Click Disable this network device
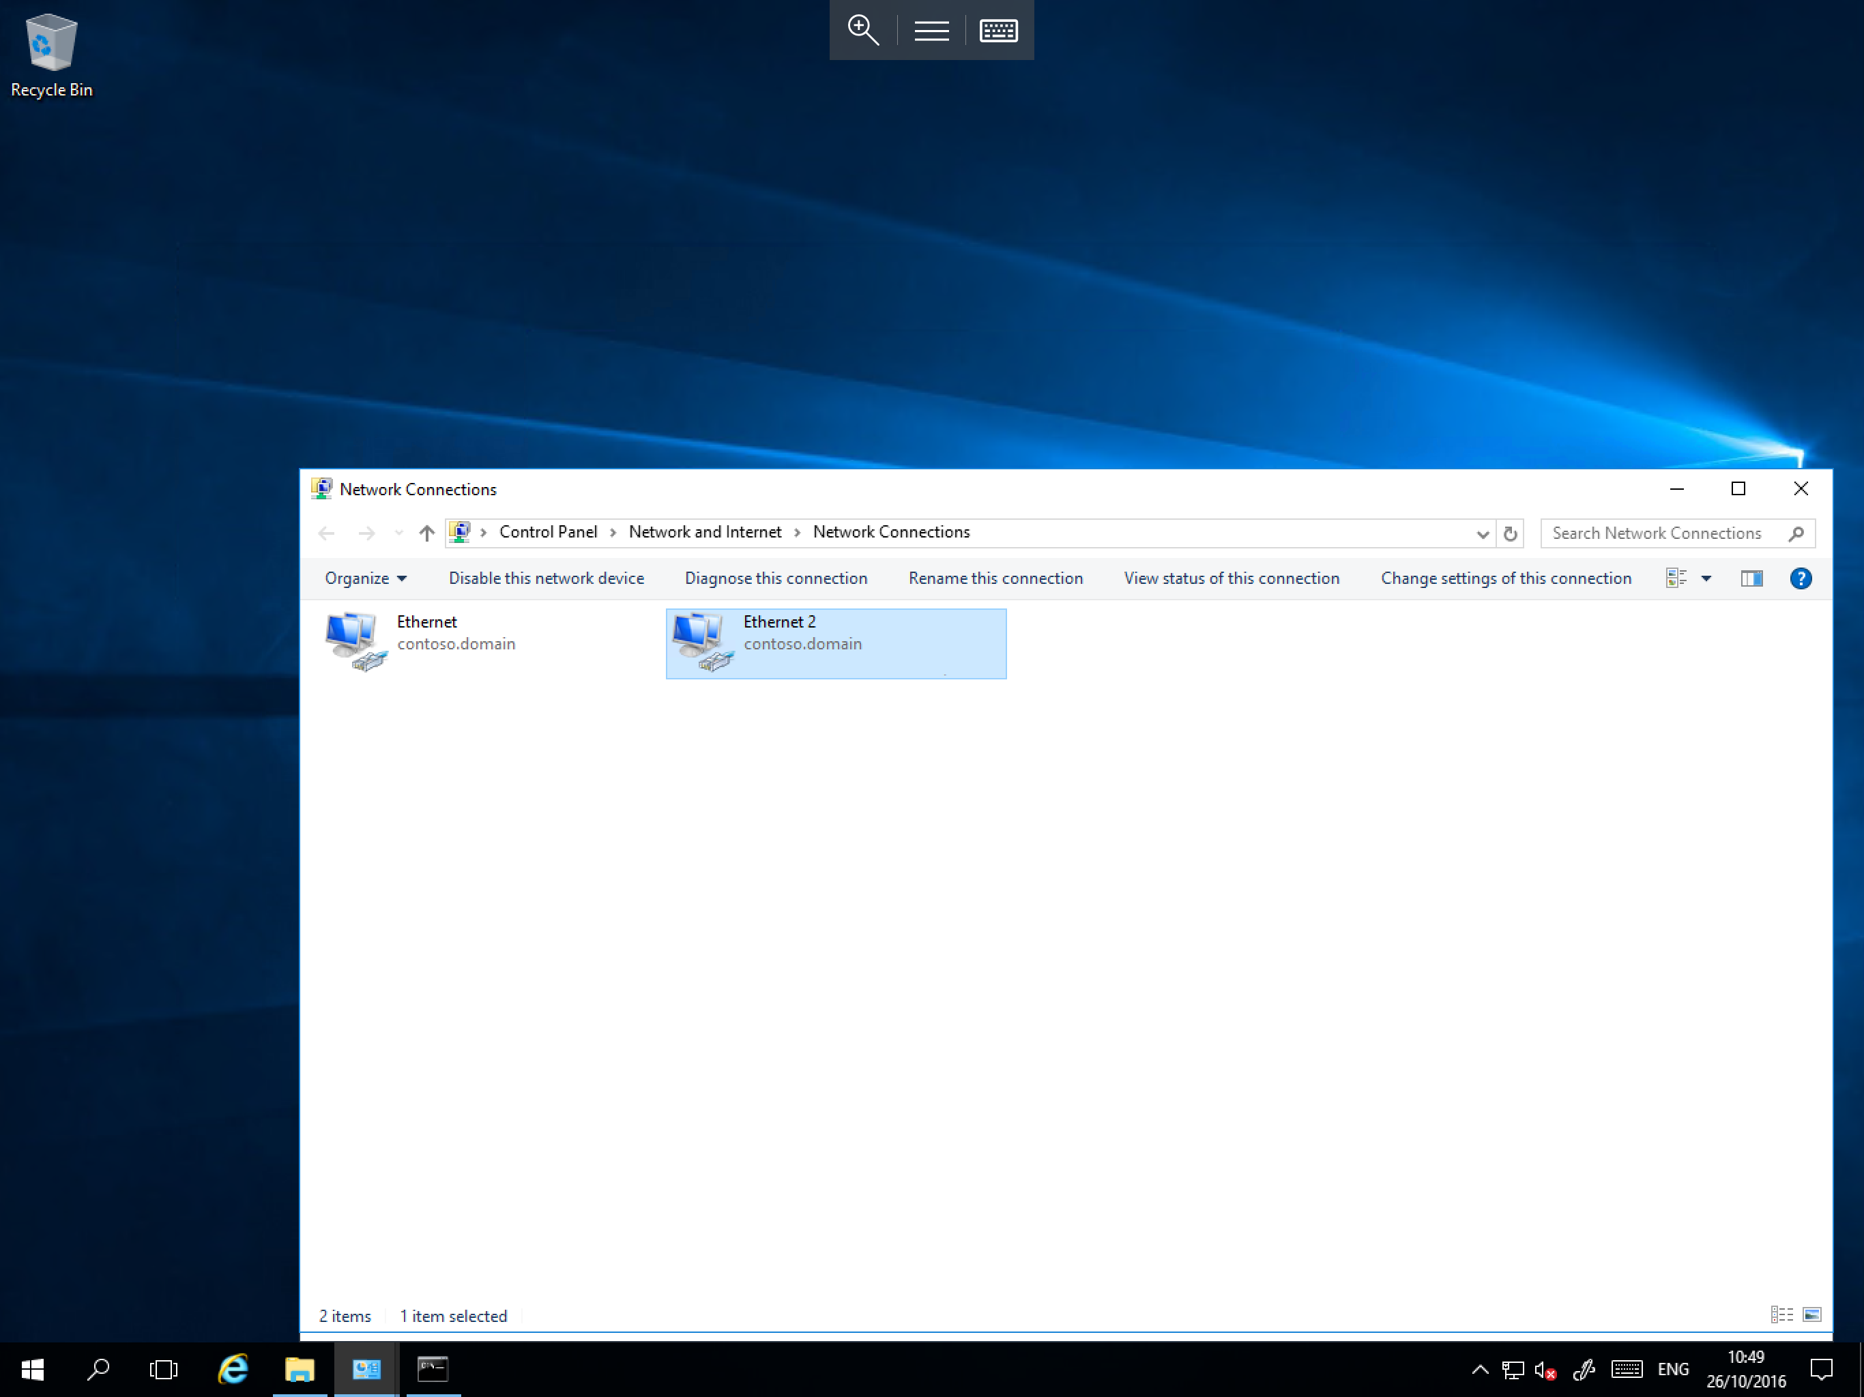This screenshot has height=1397, width=1864. [546, 578]
